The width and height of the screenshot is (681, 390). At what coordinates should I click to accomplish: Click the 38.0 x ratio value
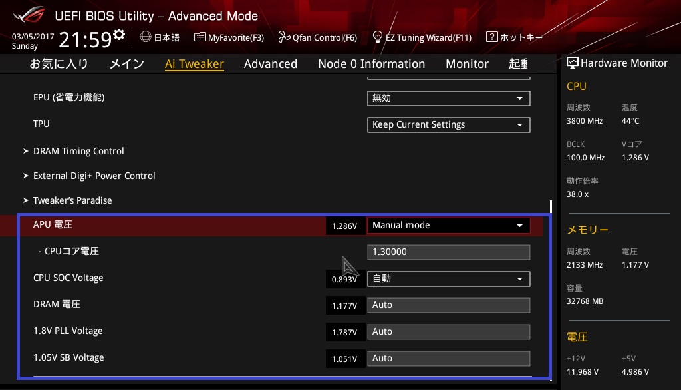(x=578, y=194)
